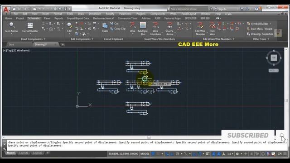Close the command line with X
The width and height of the screenshot is (290, 163).
pyautogui.click(x=5, y=144)
